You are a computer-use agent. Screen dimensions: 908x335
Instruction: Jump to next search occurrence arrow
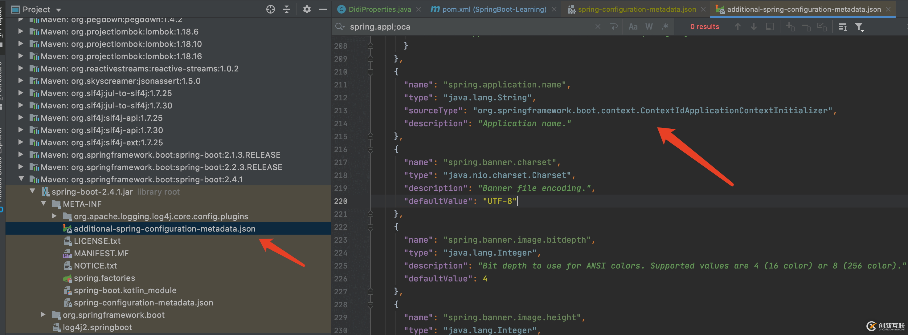[x=754, y=27]
